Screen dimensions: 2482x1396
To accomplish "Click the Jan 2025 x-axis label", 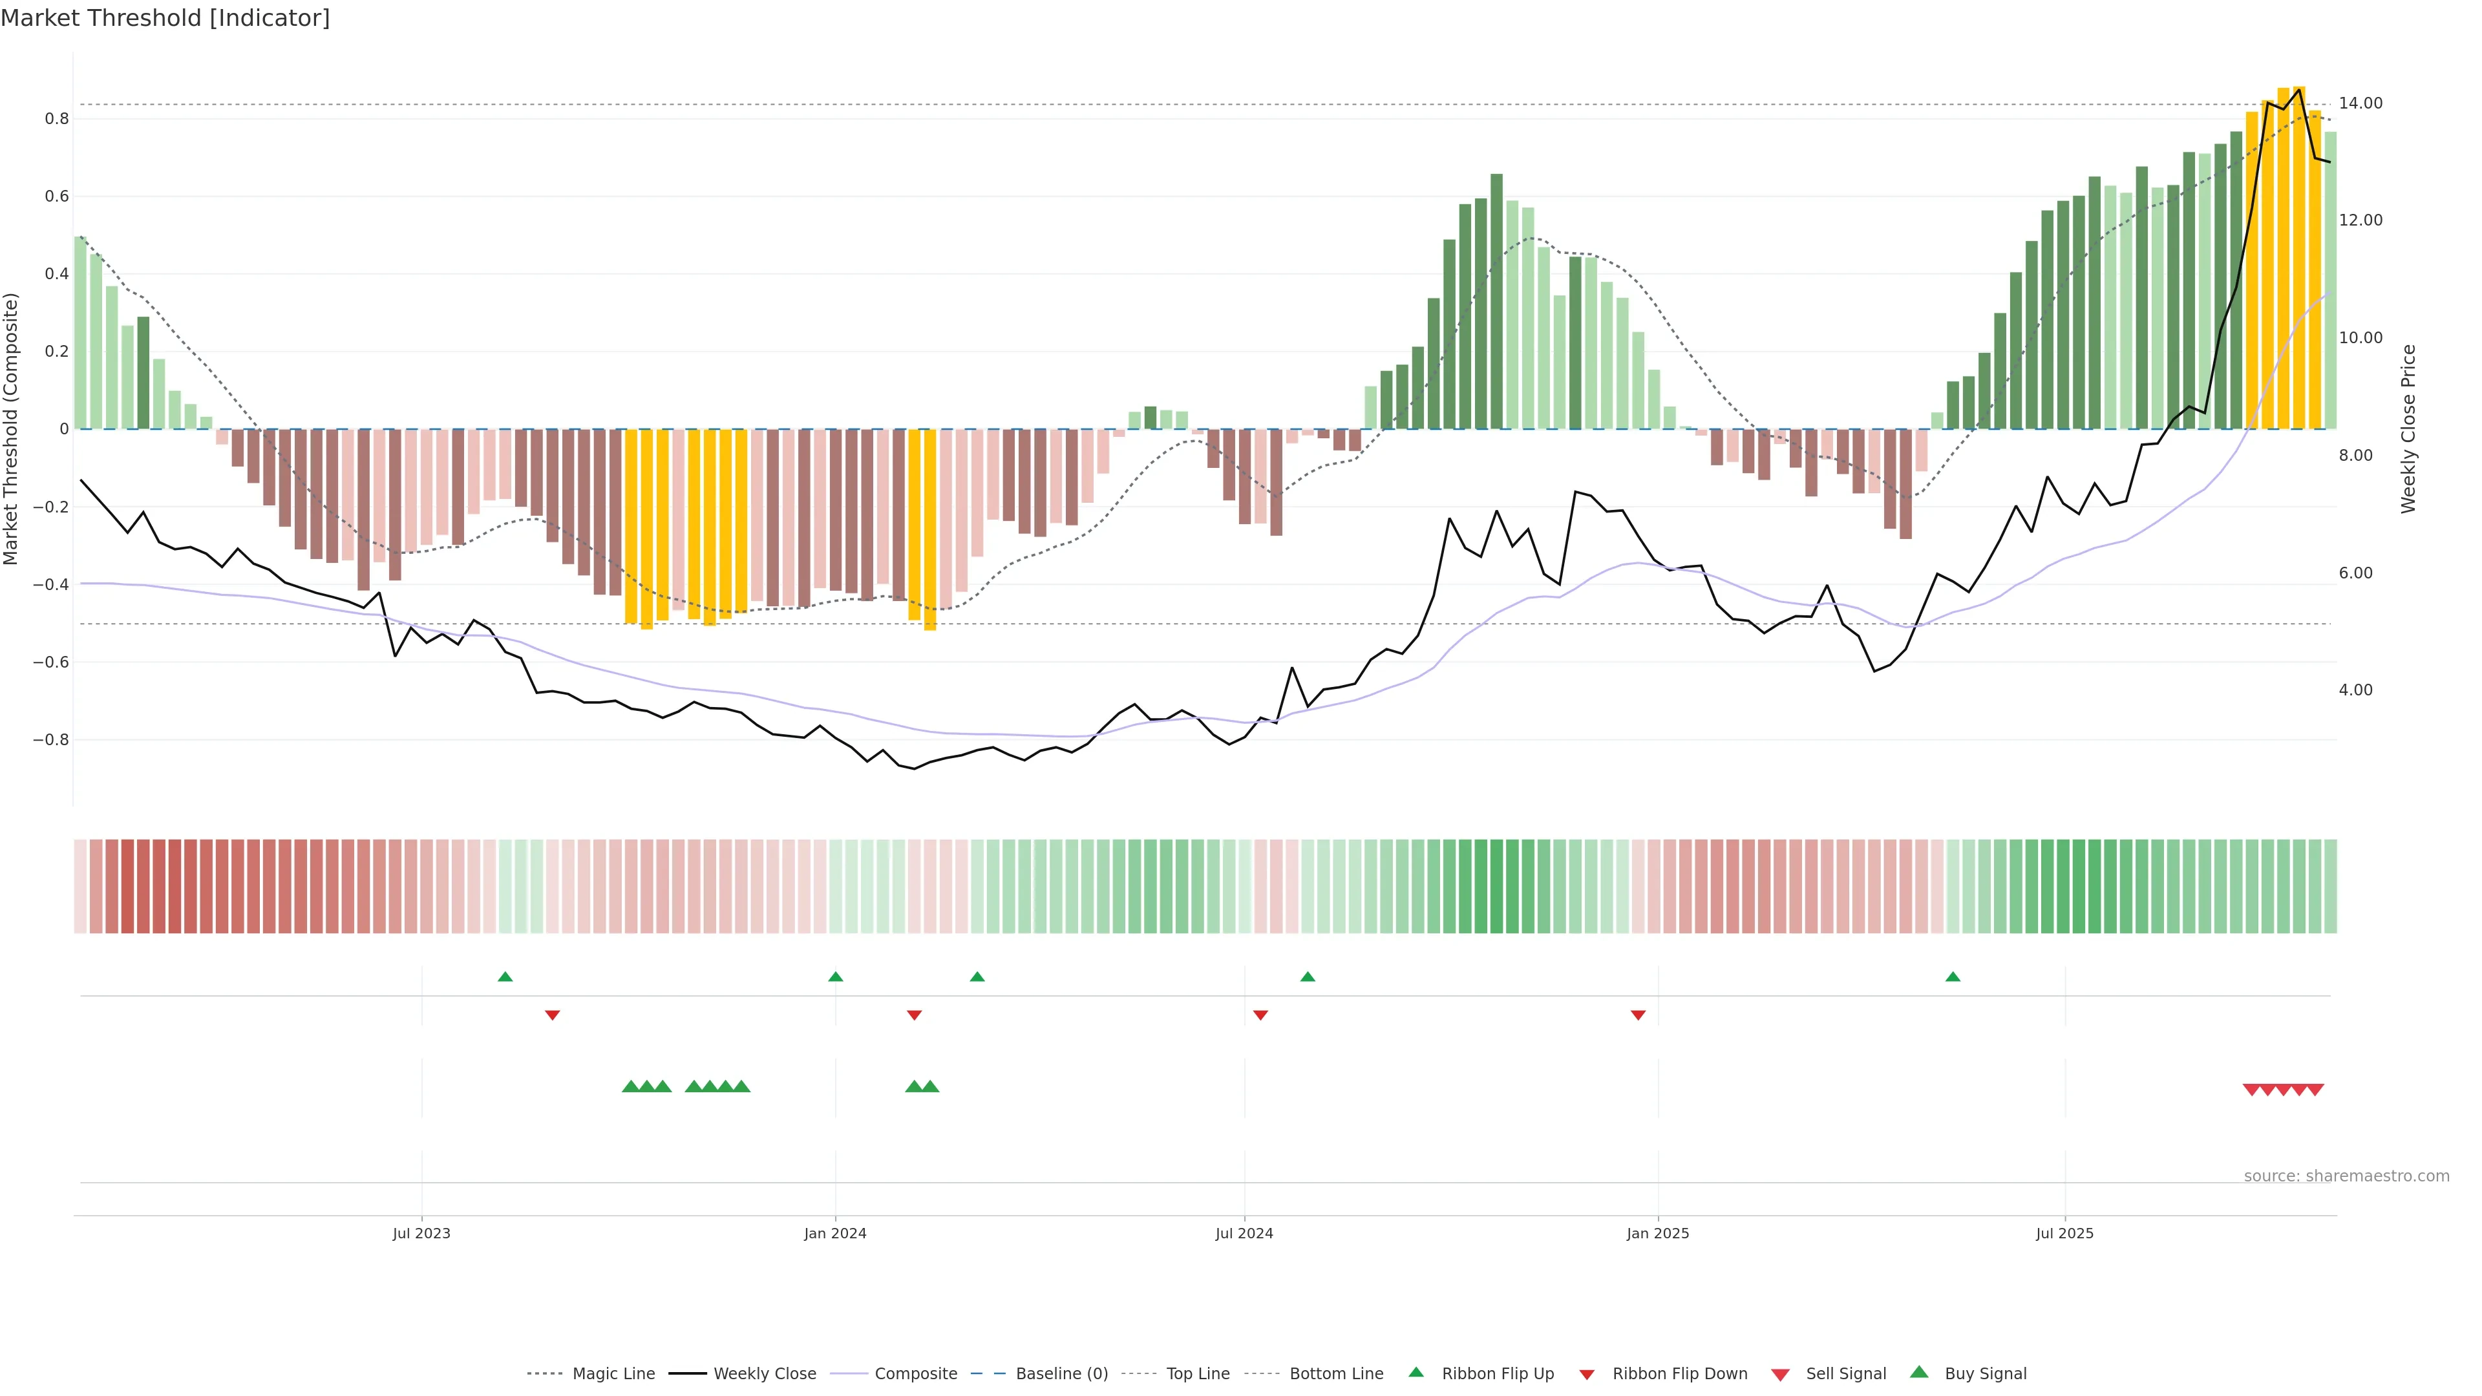I will click(x=1657, y=1233).
